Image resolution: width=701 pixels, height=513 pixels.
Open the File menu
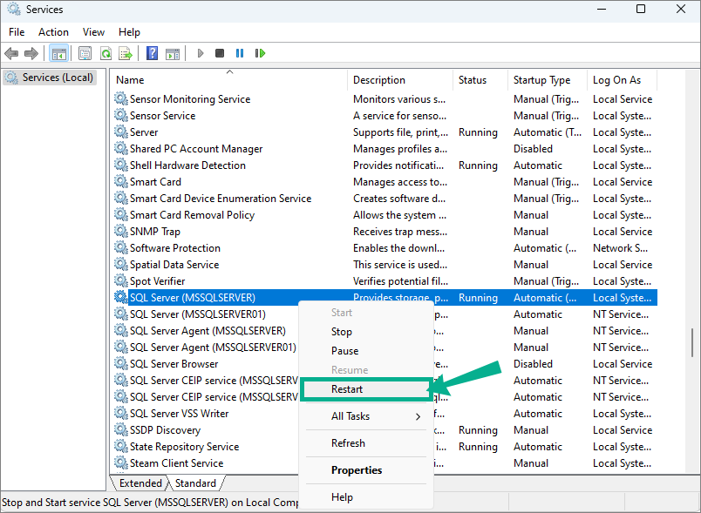(x=17, y=32)
